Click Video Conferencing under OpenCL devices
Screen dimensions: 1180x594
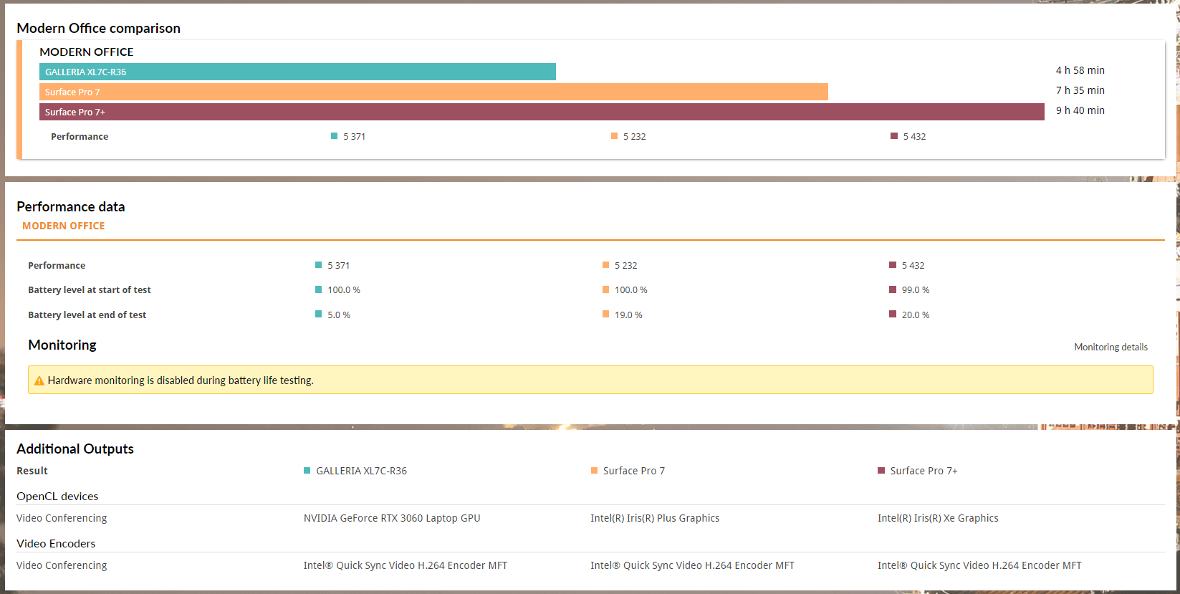pos(62,518)
